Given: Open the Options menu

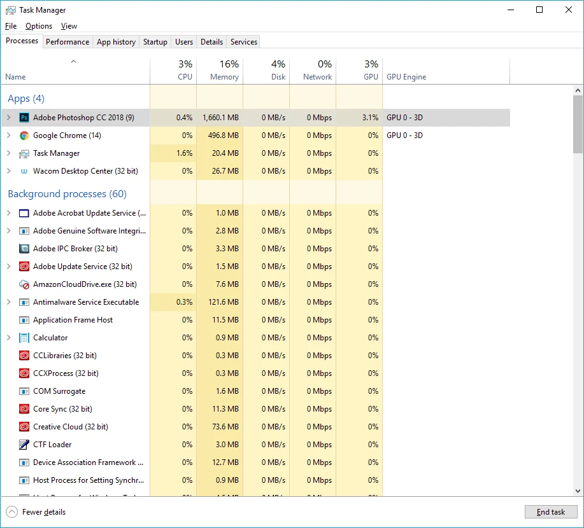Looking at the screenshot, I should (x=39, y=26).
